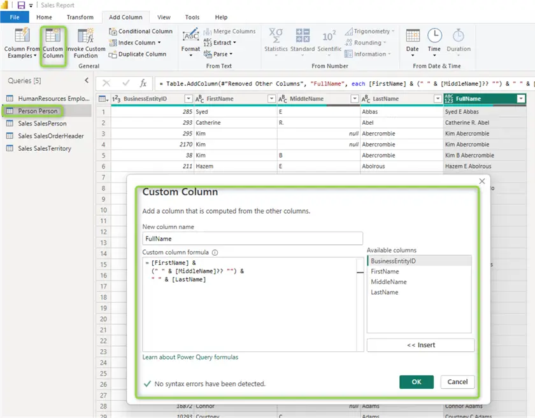
Task: Switch to the Home tab
Action: pos(45,17)
